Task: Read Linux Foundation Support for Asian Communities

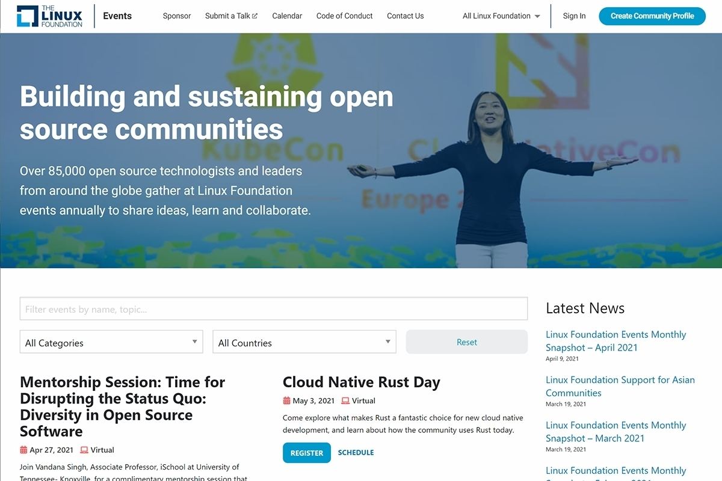Action: click(620, 386)
